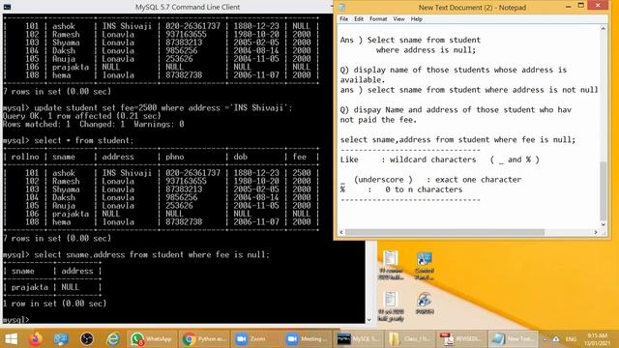Click 'Query OK, 1 row affected' message

click(x=81, y=116)
